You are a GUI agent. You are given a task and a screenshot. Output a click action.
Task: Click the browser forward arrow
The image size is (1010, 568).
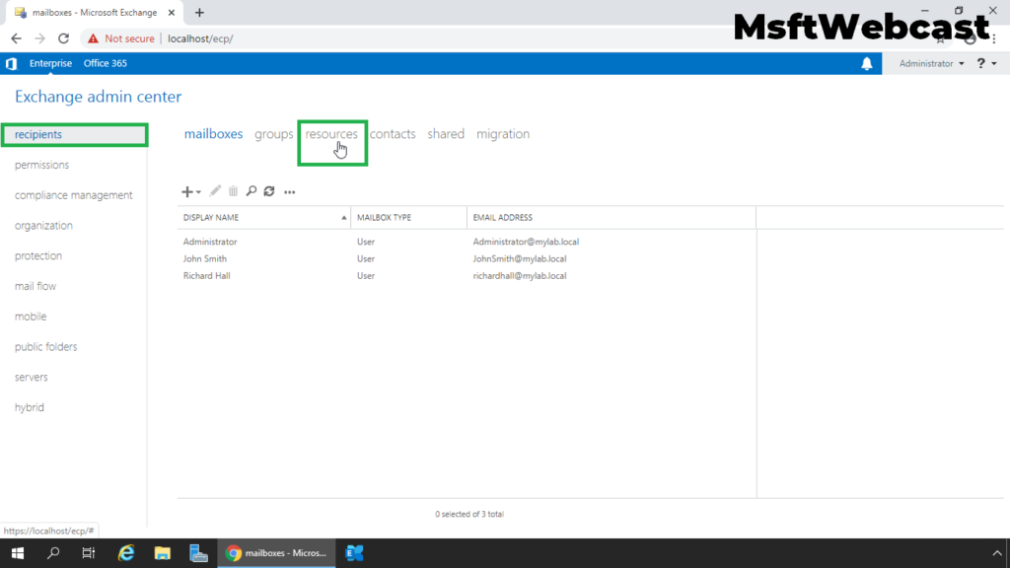coord(39,38)
